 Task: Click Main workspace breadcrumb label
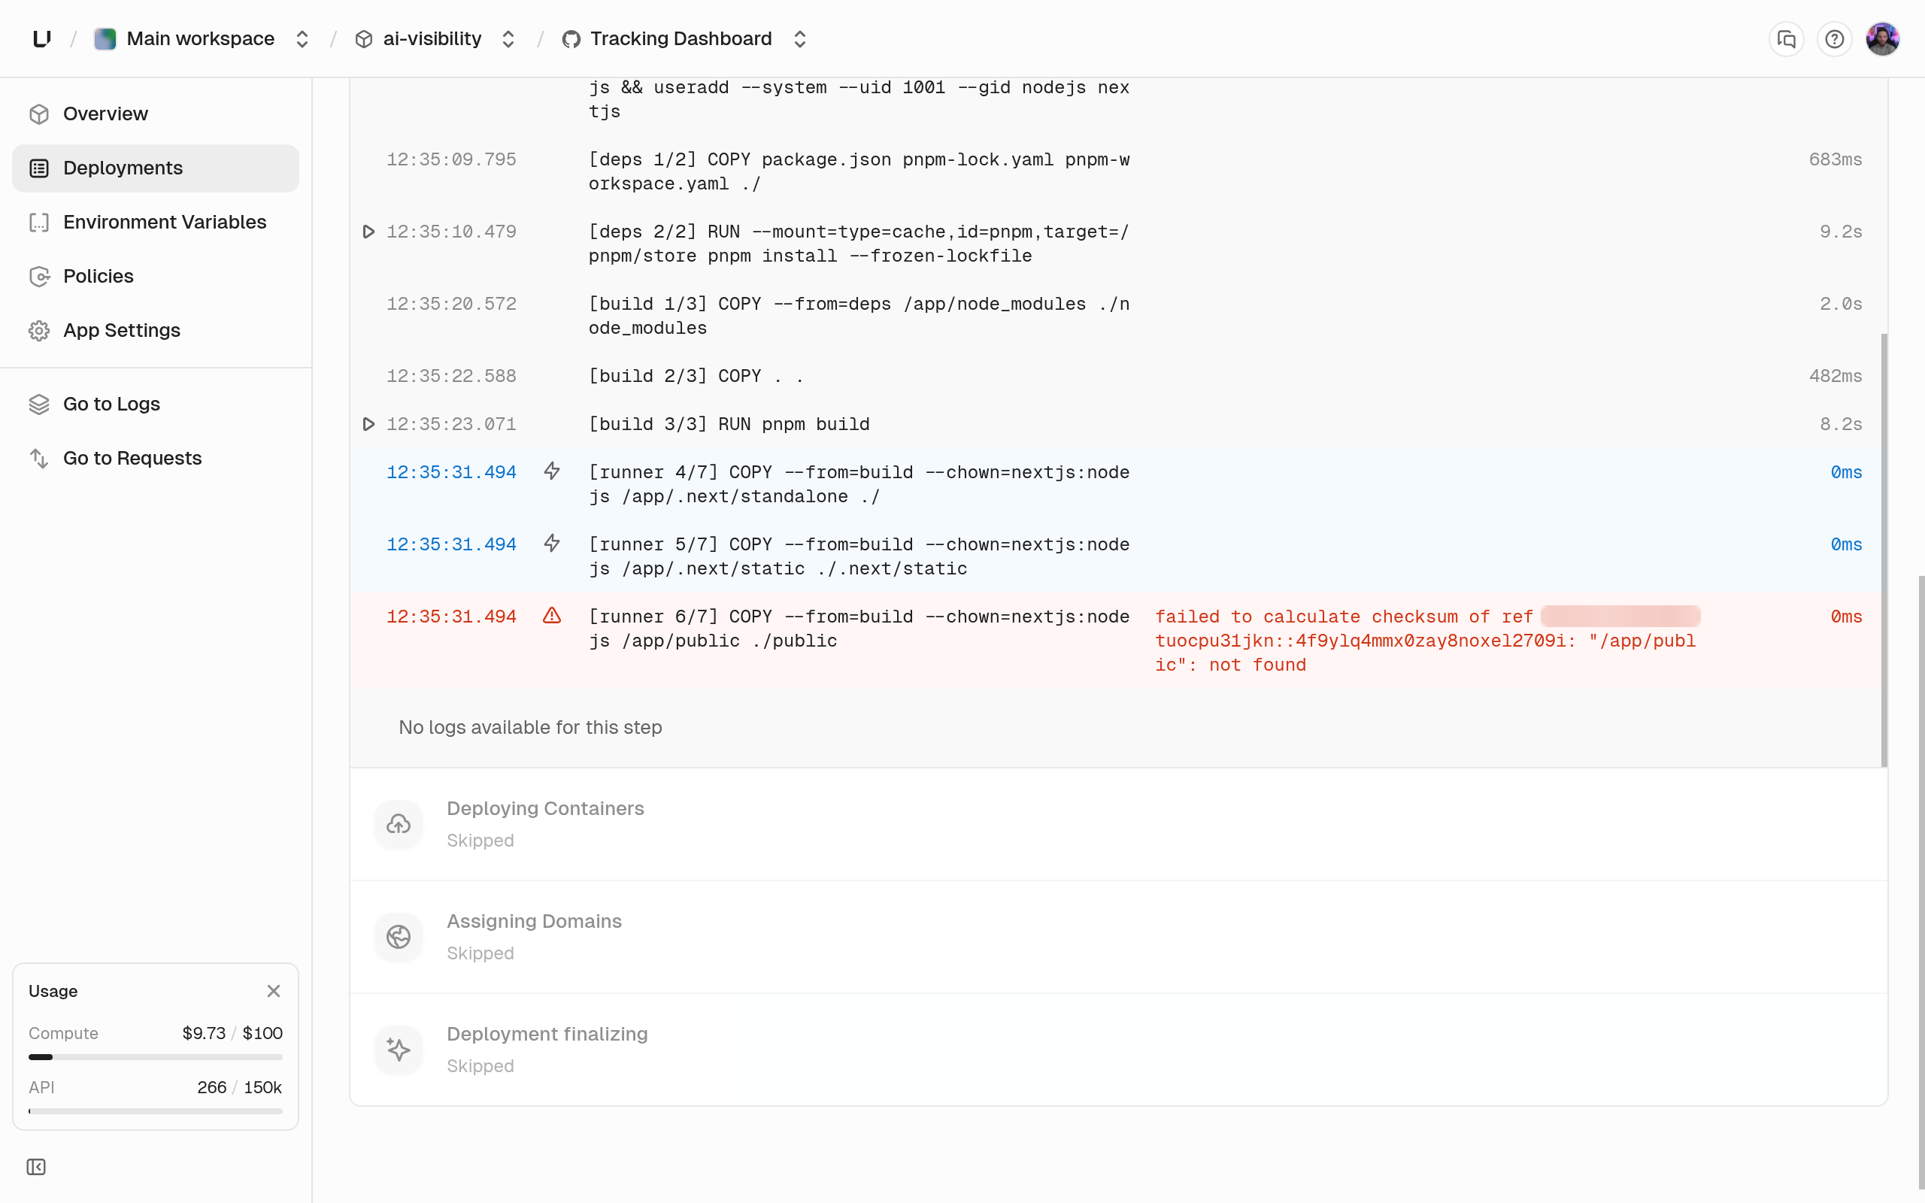coord(201,38)
